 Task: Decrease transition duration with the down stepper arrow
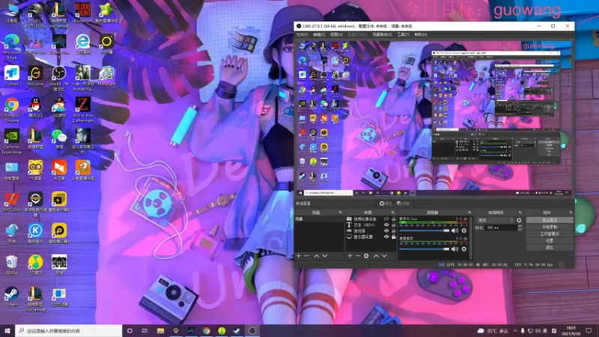click(x=520, y=229)
